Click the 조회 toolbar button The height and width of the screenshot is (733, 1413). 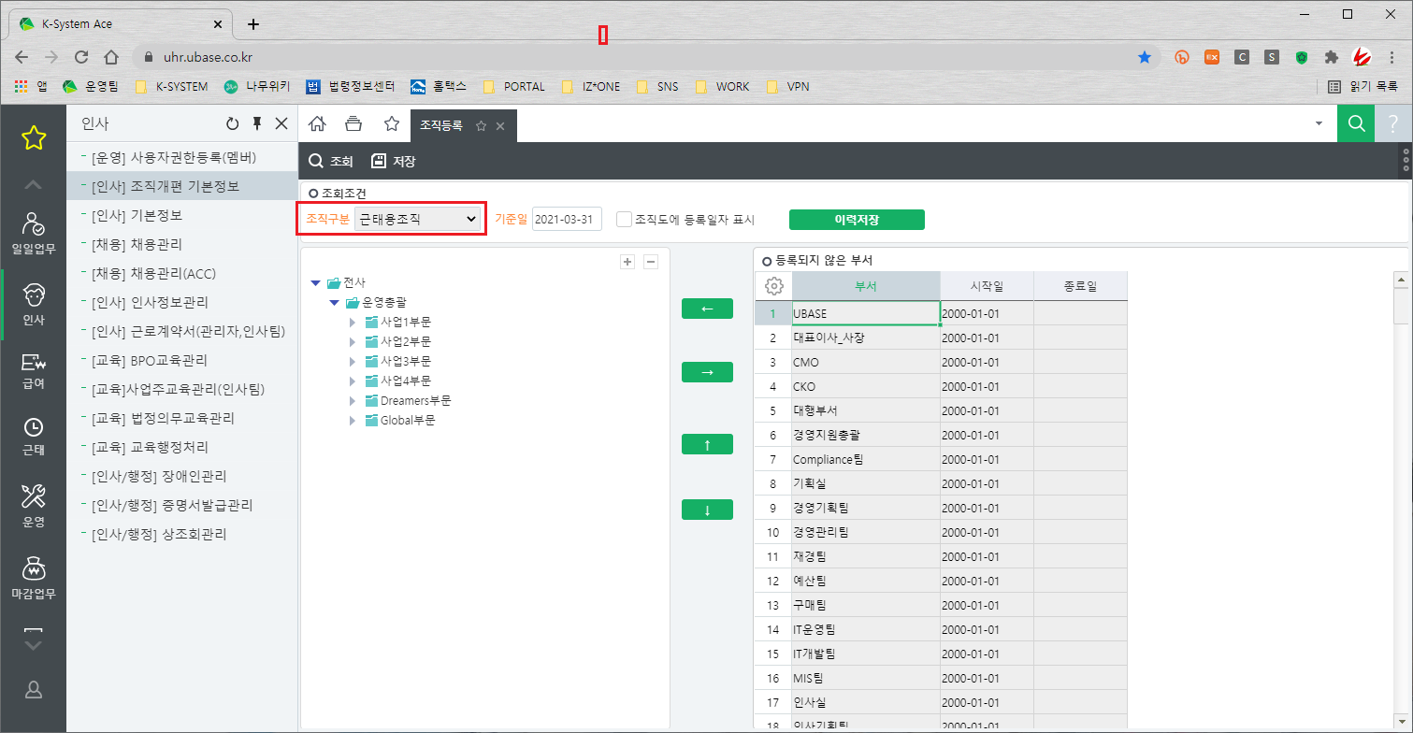pyautogui.click(x=331, y=161)
